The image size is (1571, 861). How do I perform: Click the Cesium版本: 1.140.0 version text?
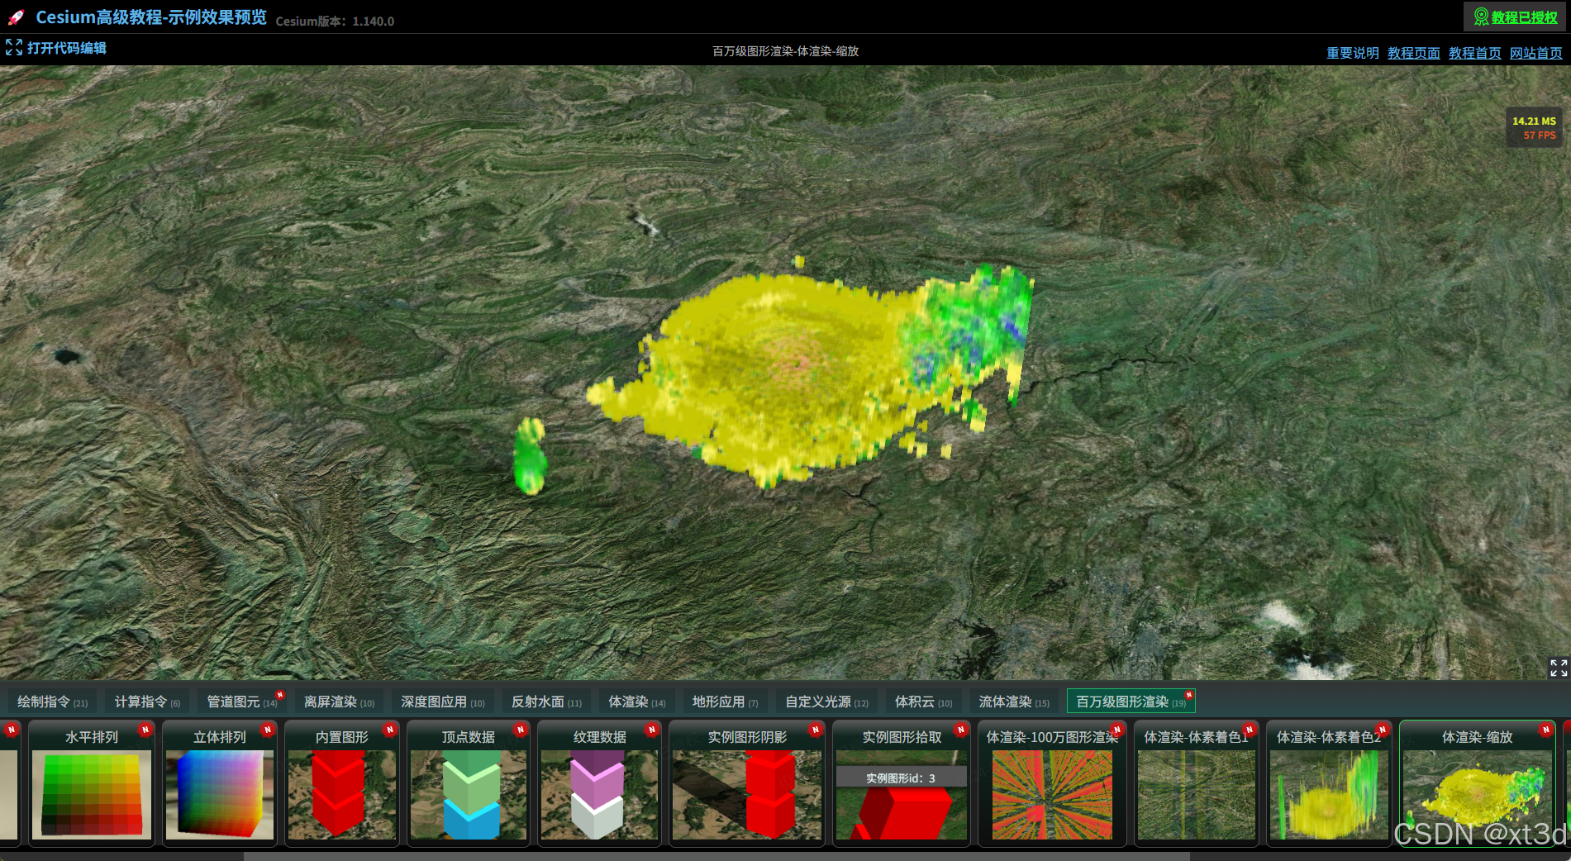[335, 21]
